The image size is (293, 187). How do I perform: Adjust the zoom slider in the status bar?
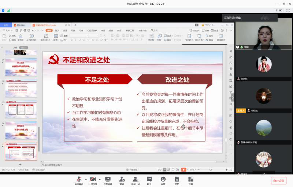click(211, 170)
